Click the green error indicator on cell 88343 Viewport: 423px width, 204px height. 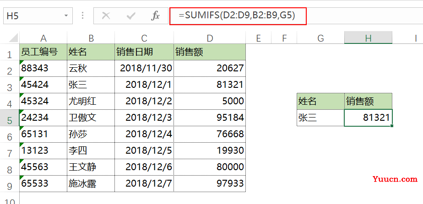point(21,62)
